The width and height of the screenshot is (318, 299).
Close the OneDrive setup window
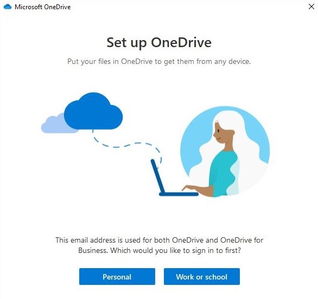(311, 6)
